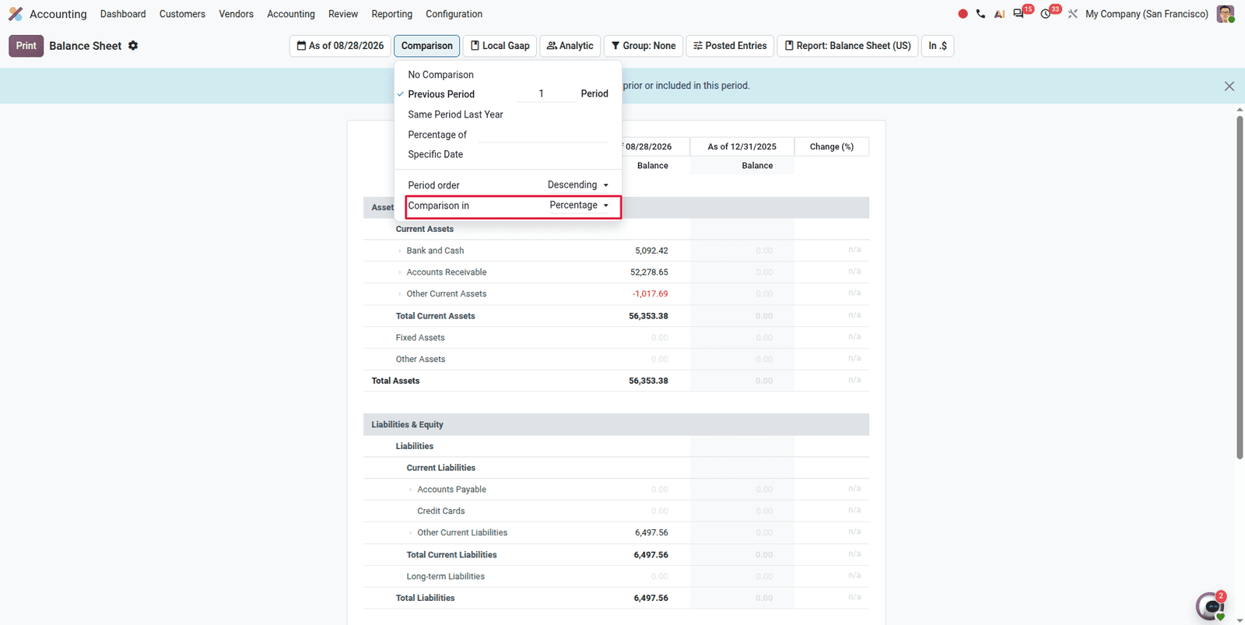Click the 52,278.65 Accounts Receivable balance
Image resolution: width=1245 pixels, height=625 pixels.
[x=649, y=272]
